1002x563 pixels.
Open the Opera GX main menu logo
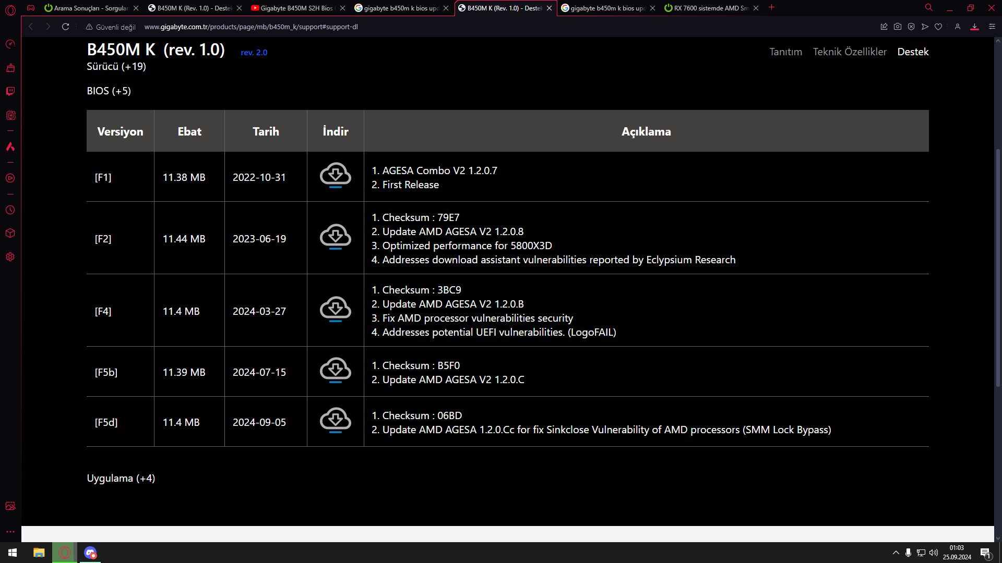coord(10,9)
